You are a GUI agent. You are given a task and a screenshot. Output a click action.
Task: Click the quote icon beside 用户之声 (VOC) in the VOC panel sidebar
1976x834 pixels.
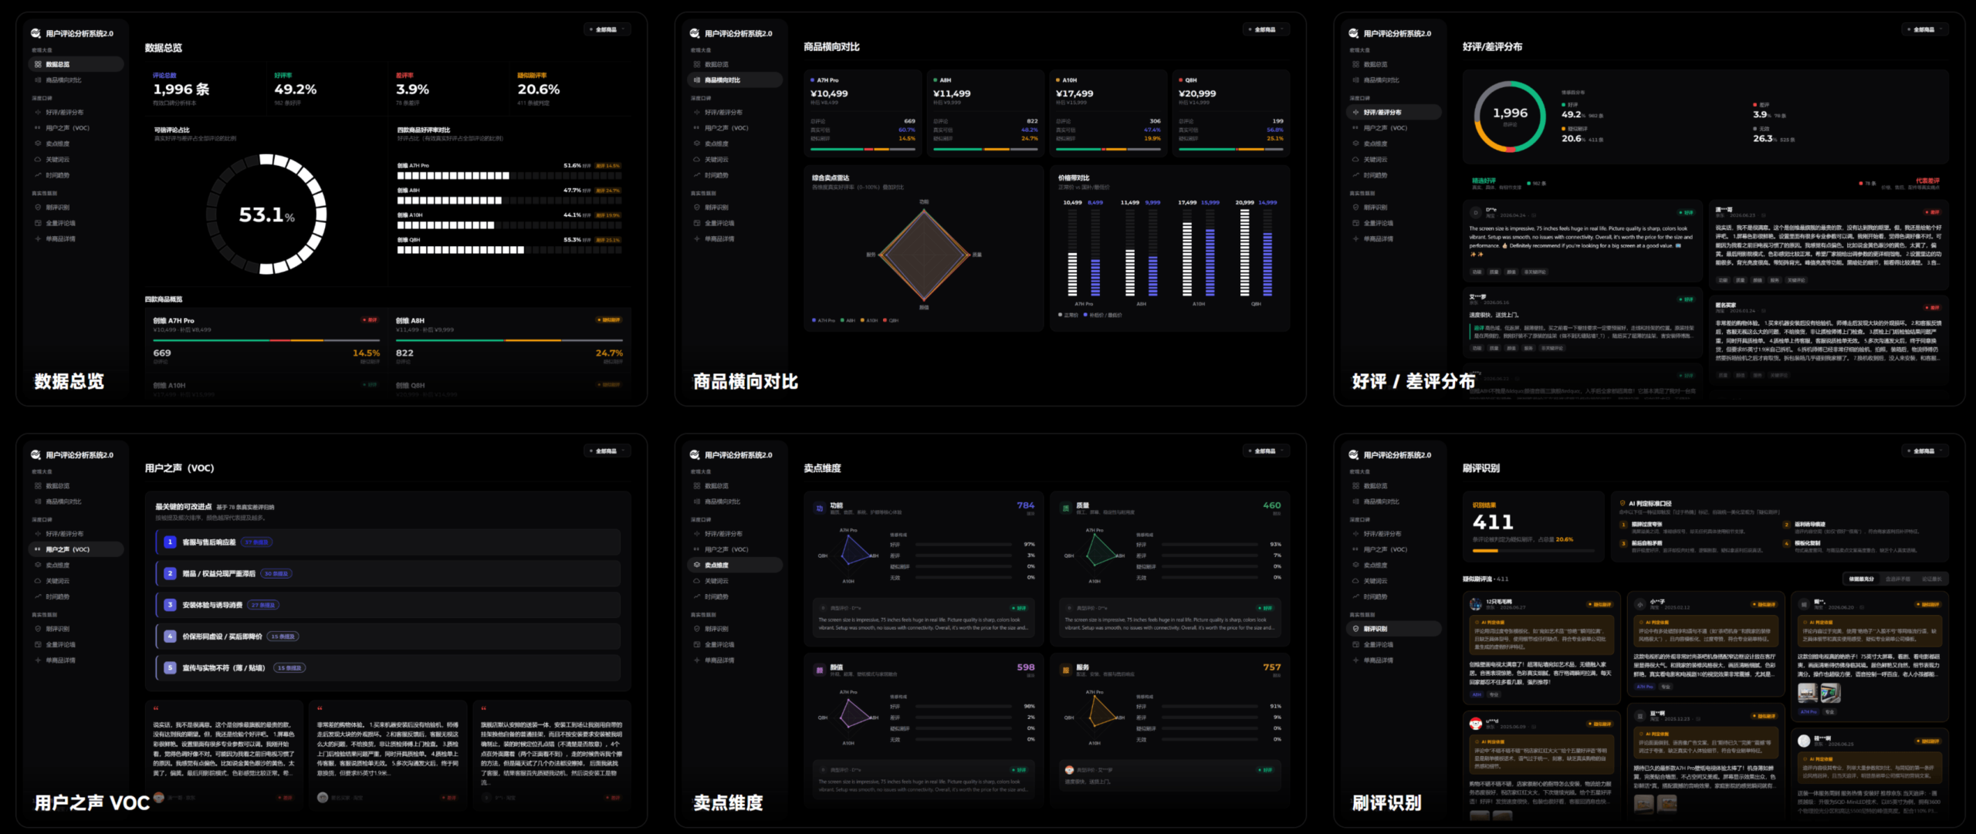pyautogui.click(x=38, y=549)
